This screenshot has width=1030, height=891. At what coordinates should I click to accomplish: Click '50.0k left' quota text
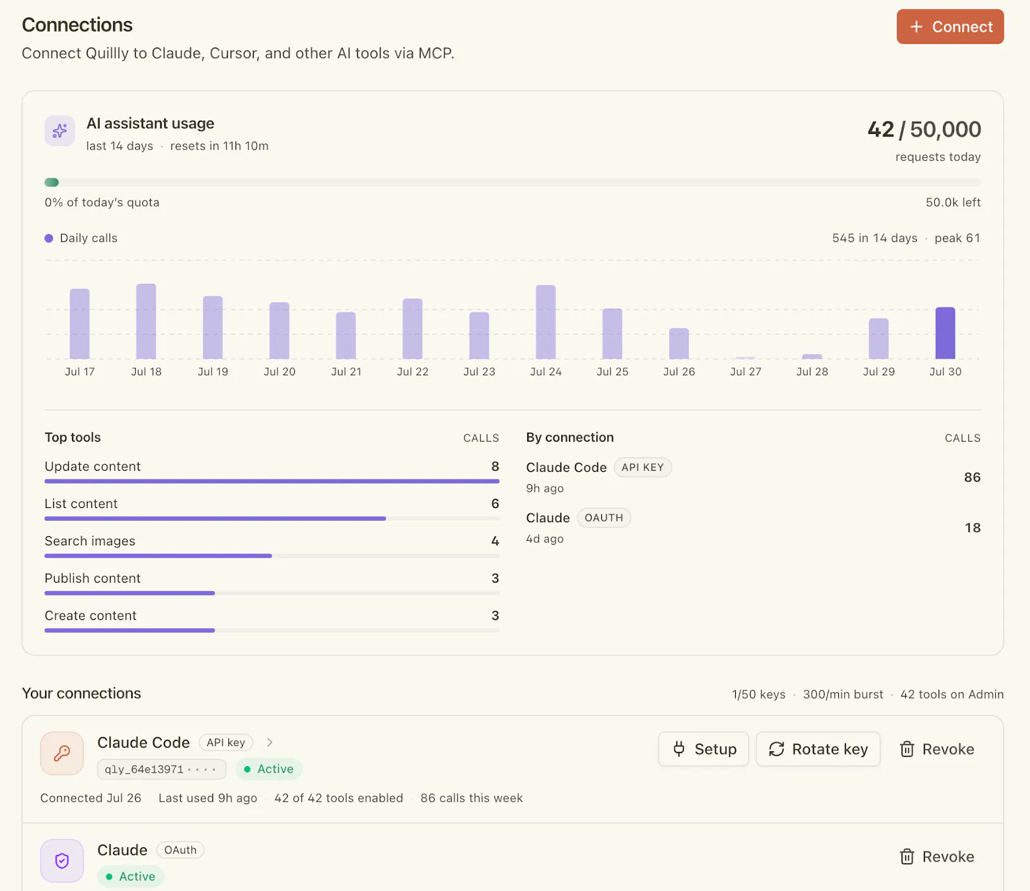point(953,202)
